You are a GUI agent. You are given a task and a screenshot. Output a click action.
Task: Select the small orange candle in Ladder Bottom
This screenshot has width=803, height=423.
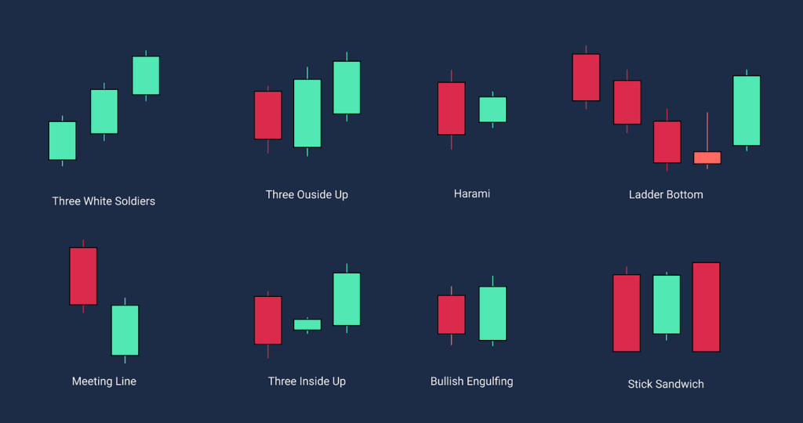707,157
